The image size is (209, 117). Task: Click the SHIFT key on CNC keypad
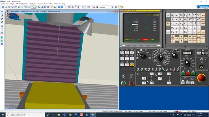(168, 32)
